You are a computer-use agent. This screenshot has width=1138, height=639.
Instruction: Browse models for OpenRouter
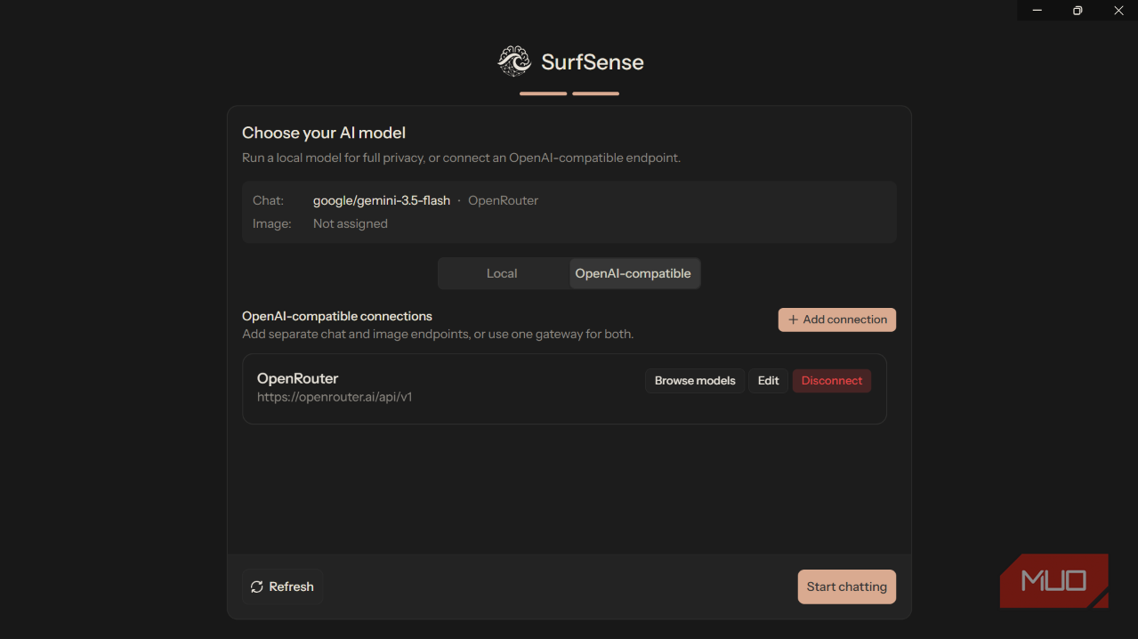click(x=695, y=381)
